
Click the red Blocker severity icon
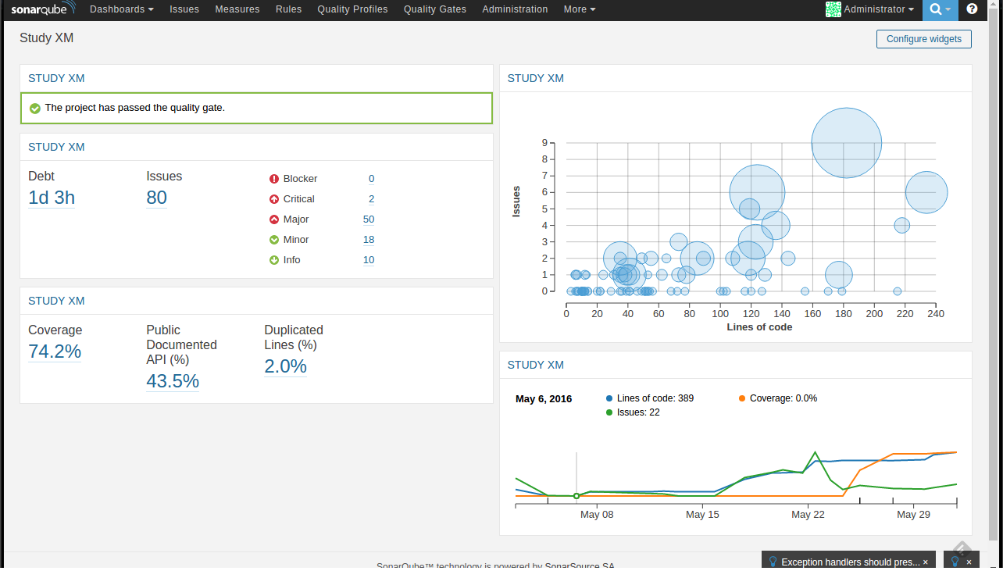click(x=274, y=179)
